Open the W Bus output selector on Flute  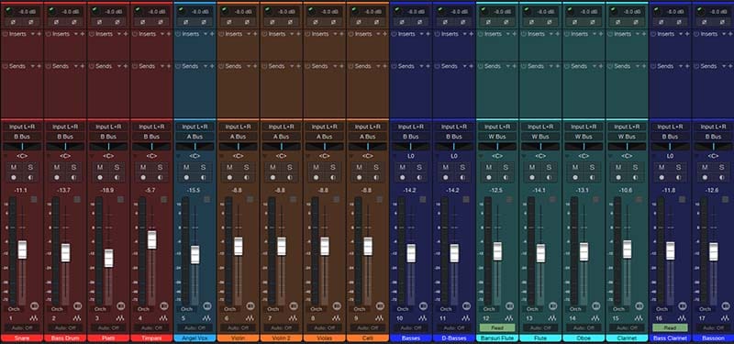click(x=540, y=137)
